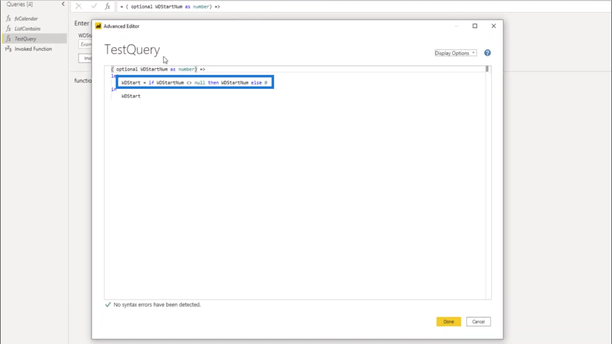Click the 'No syntax errors have been detected' message
Viewport: 612px width, 344px height.
157,305
